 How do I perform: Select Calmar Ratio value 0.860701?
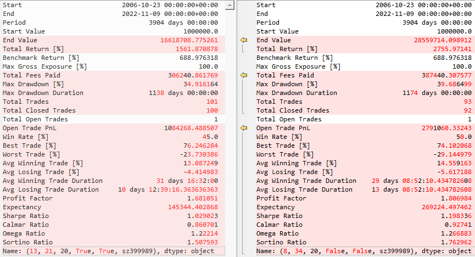click(203, 225)
